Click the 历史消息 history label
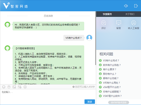 (x=48, y=16)
